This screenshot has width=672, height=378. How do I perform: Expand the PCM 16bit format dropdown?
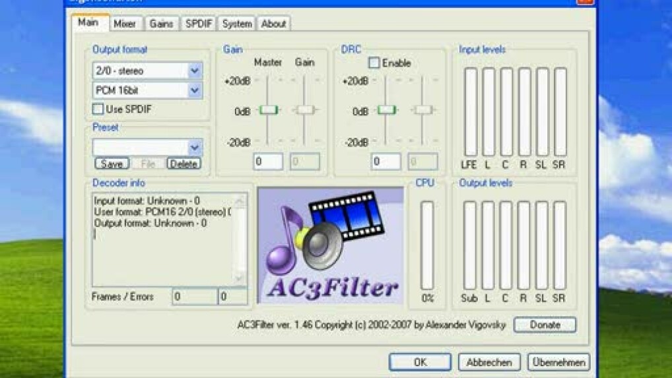pos(195,90)
